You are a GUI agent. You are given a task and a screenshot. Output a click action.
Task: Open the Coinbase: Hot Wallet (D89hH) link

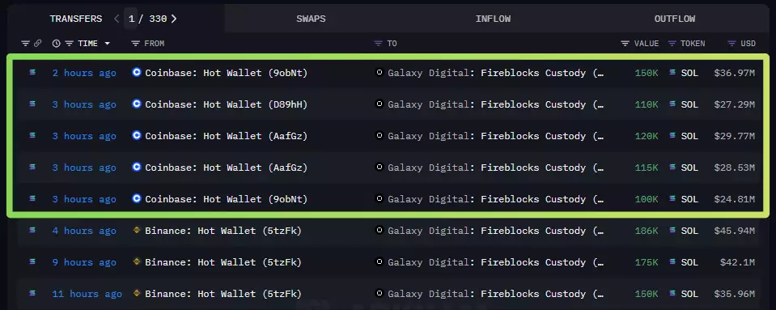pos(227,104)
